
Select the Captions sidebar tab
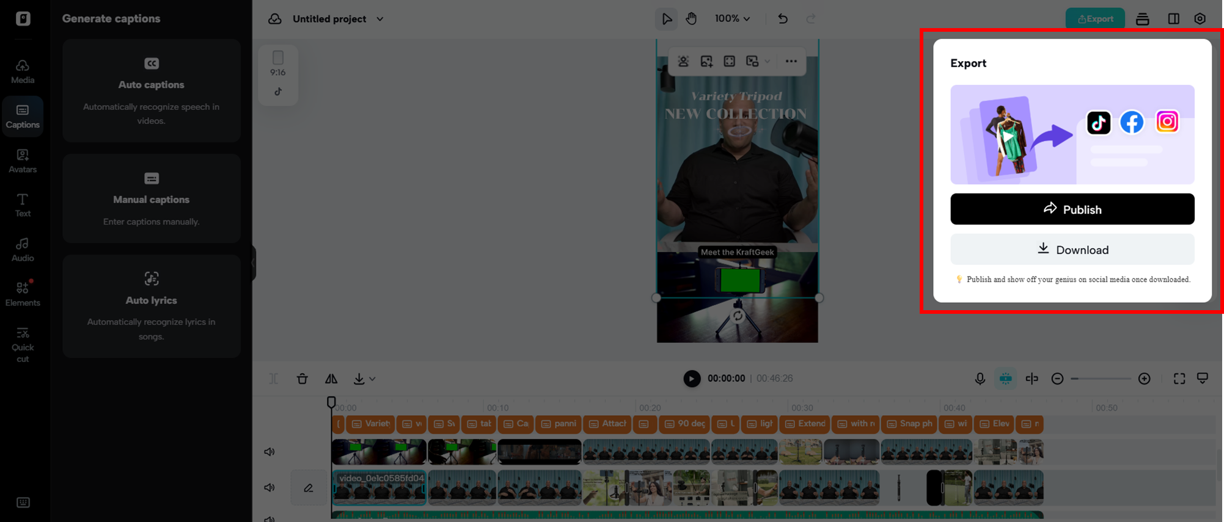pos(23,116)
